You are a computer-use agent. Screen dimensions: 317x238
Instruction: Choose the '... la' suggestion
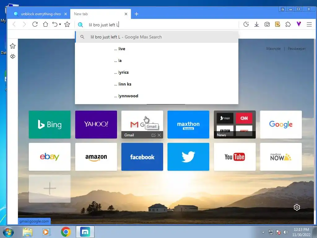point(157,60)
